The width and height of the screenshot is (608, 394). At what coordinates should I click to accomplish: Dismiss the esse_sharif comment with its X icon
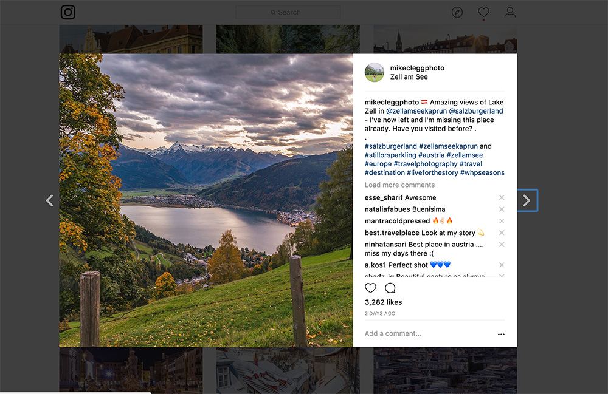(x=502, y=197)
